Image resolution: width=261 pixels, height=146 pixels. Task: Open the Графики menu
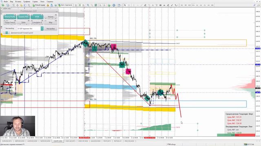point(27,2)
